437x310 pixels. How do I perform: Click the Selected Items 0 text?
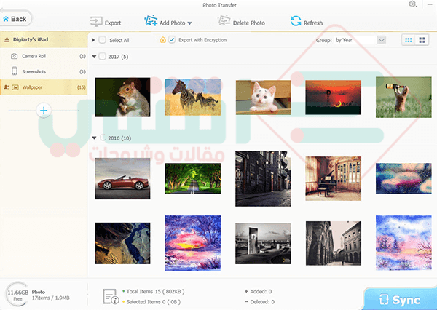(153, 302)
